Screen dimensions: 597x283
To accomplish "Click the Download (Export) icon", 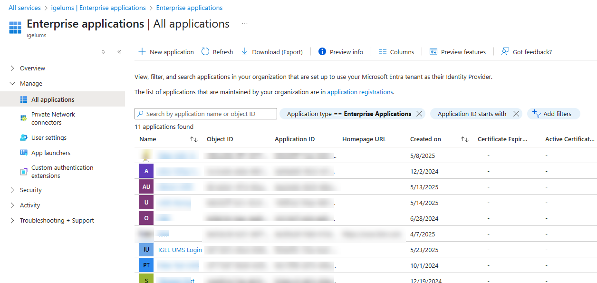I will 244,52.
